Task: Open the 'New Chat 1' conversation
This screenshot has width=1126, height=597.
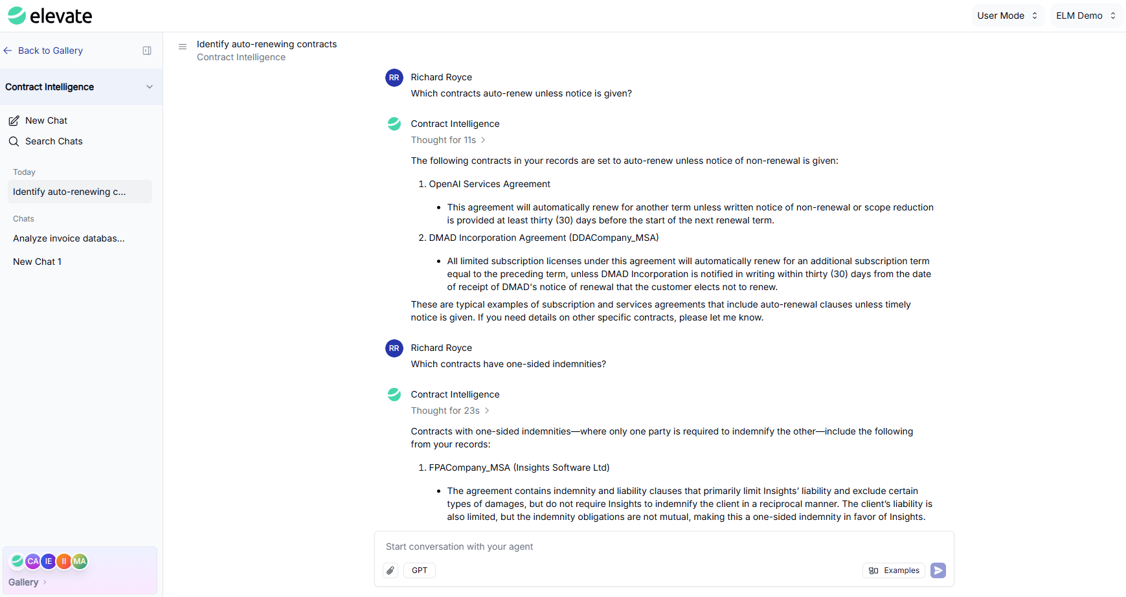Action: (38, 262)
